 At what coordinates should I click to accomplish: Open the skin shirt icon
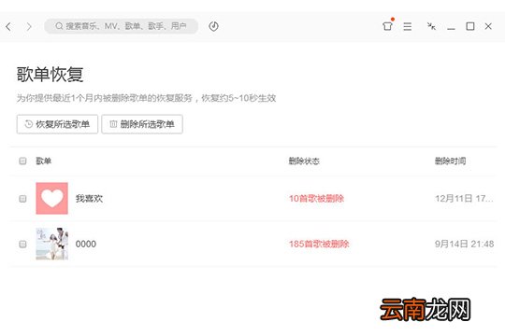point(387,26)
